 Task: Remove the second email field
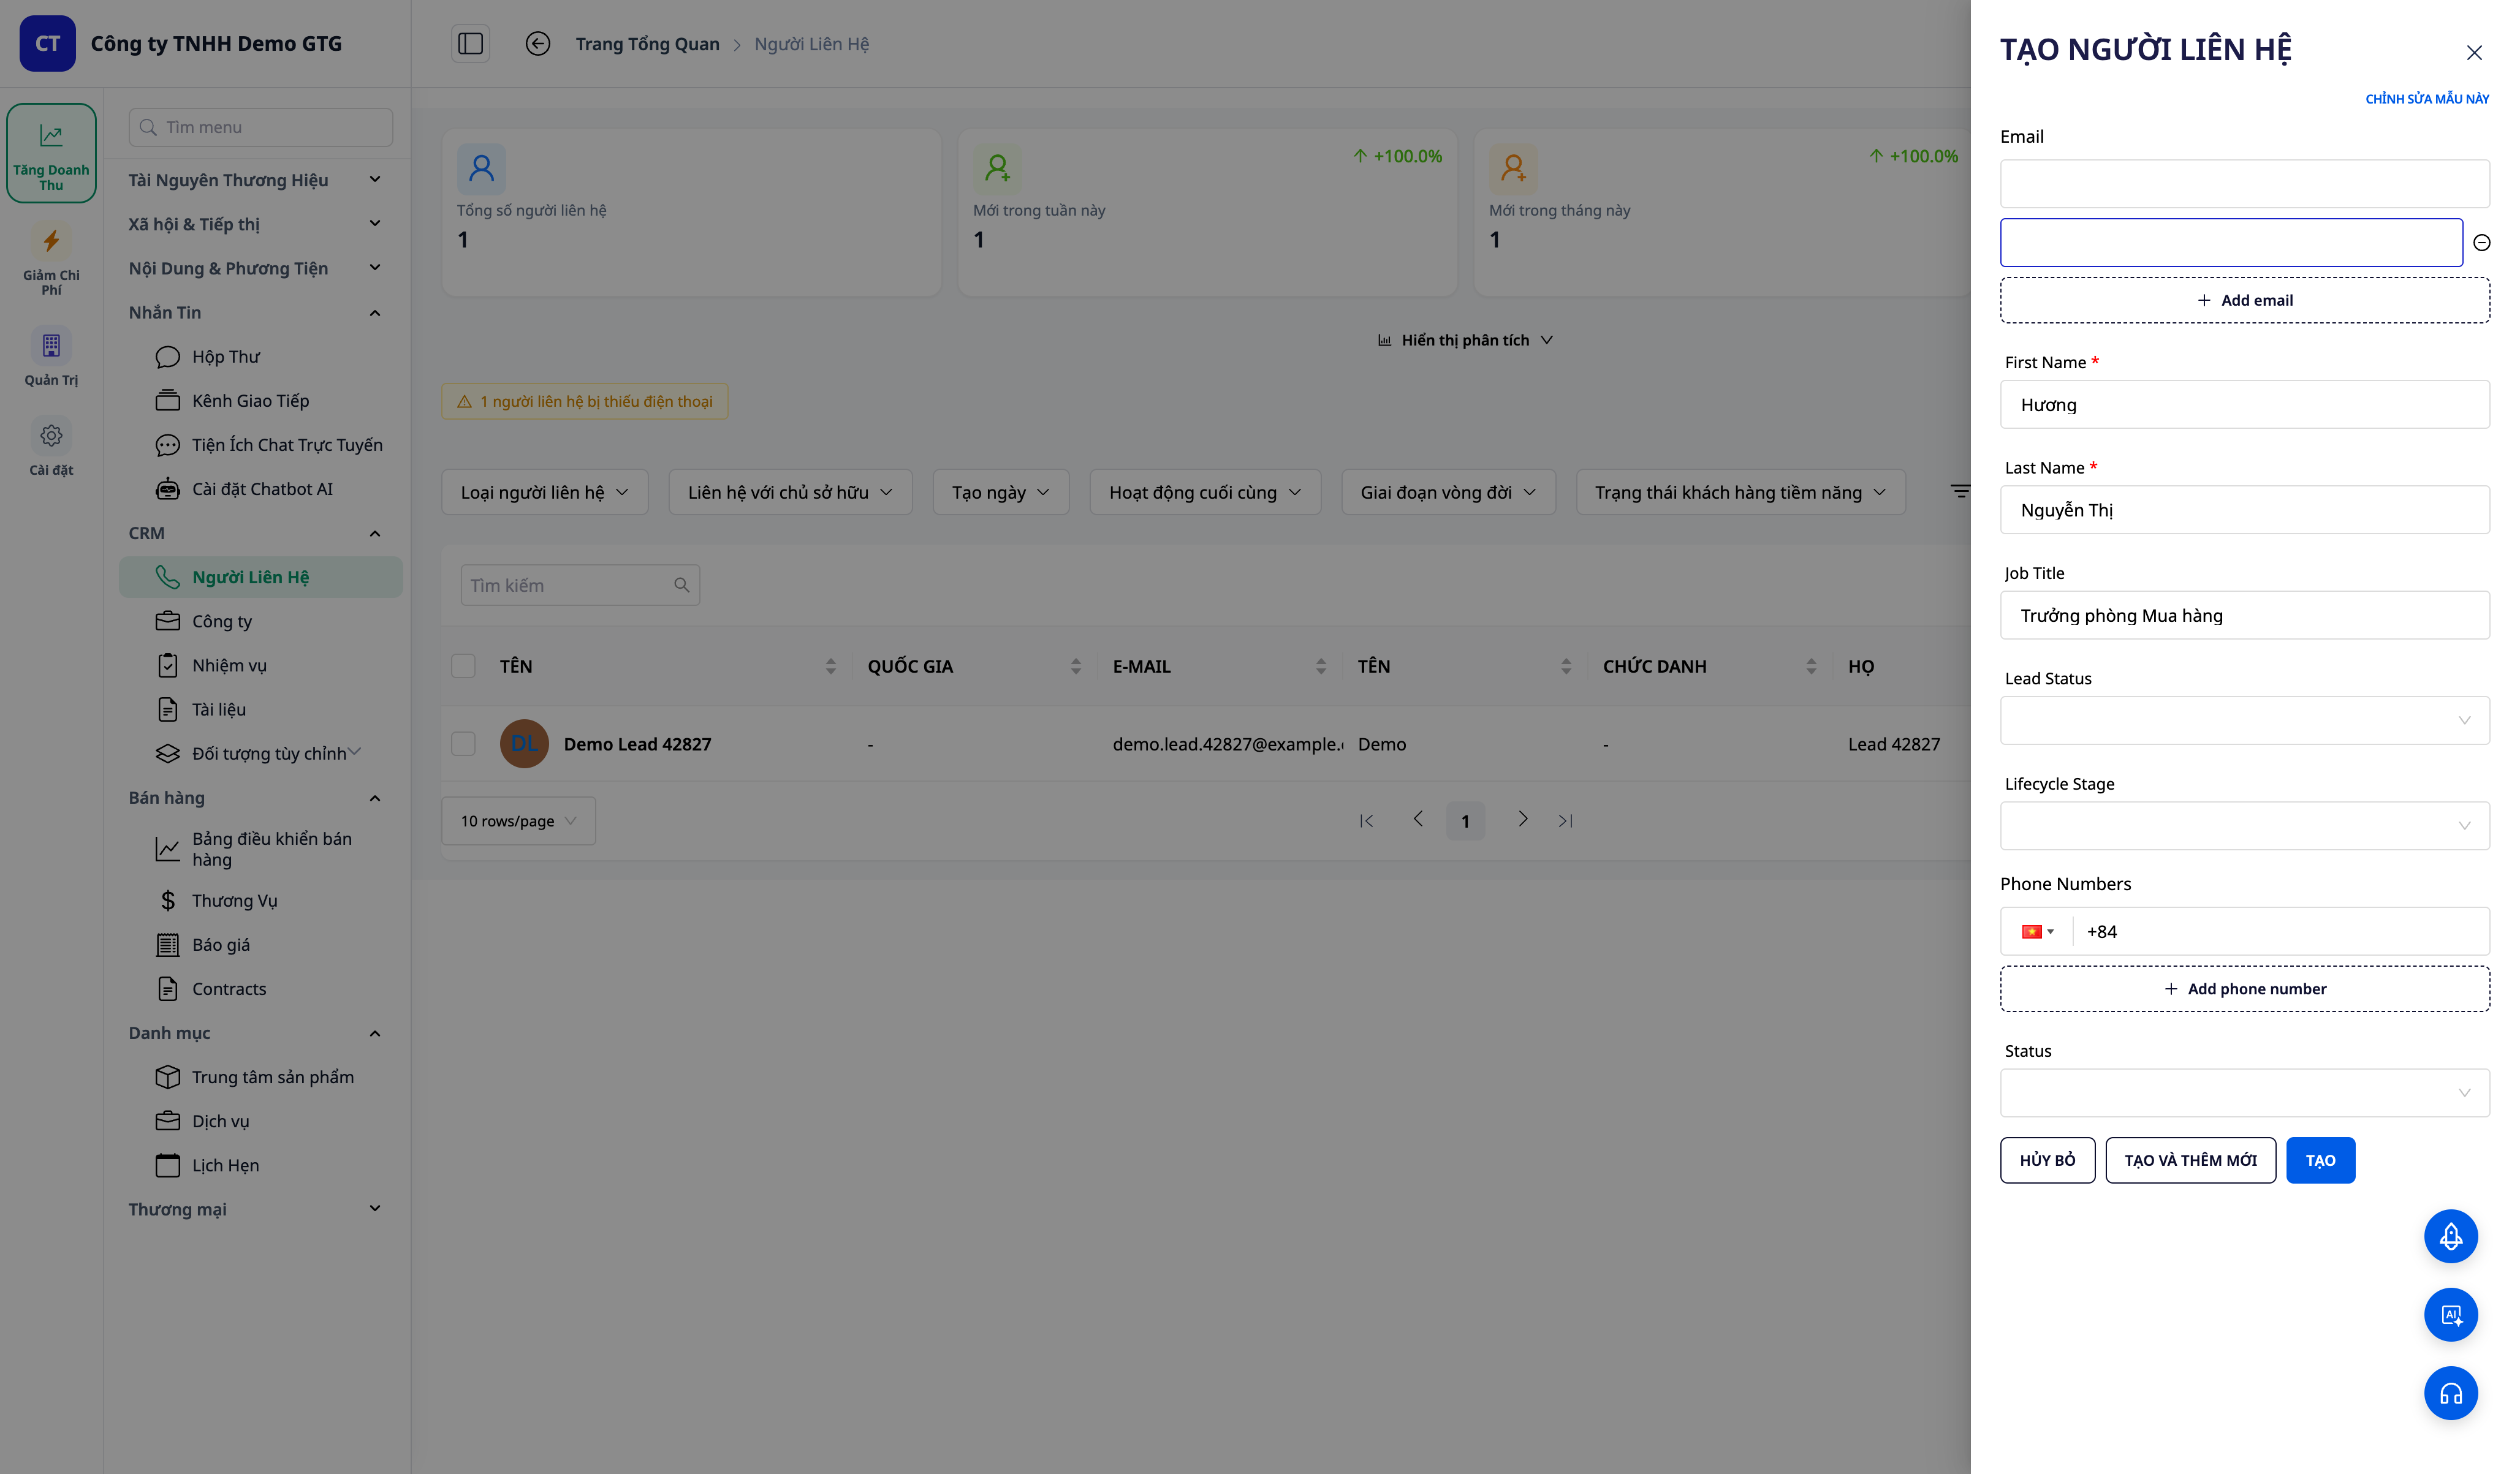click(2481, 242)
